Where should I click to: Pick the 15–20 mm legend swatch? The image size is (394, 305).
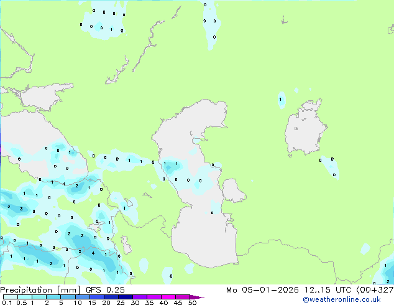point(97,297)
